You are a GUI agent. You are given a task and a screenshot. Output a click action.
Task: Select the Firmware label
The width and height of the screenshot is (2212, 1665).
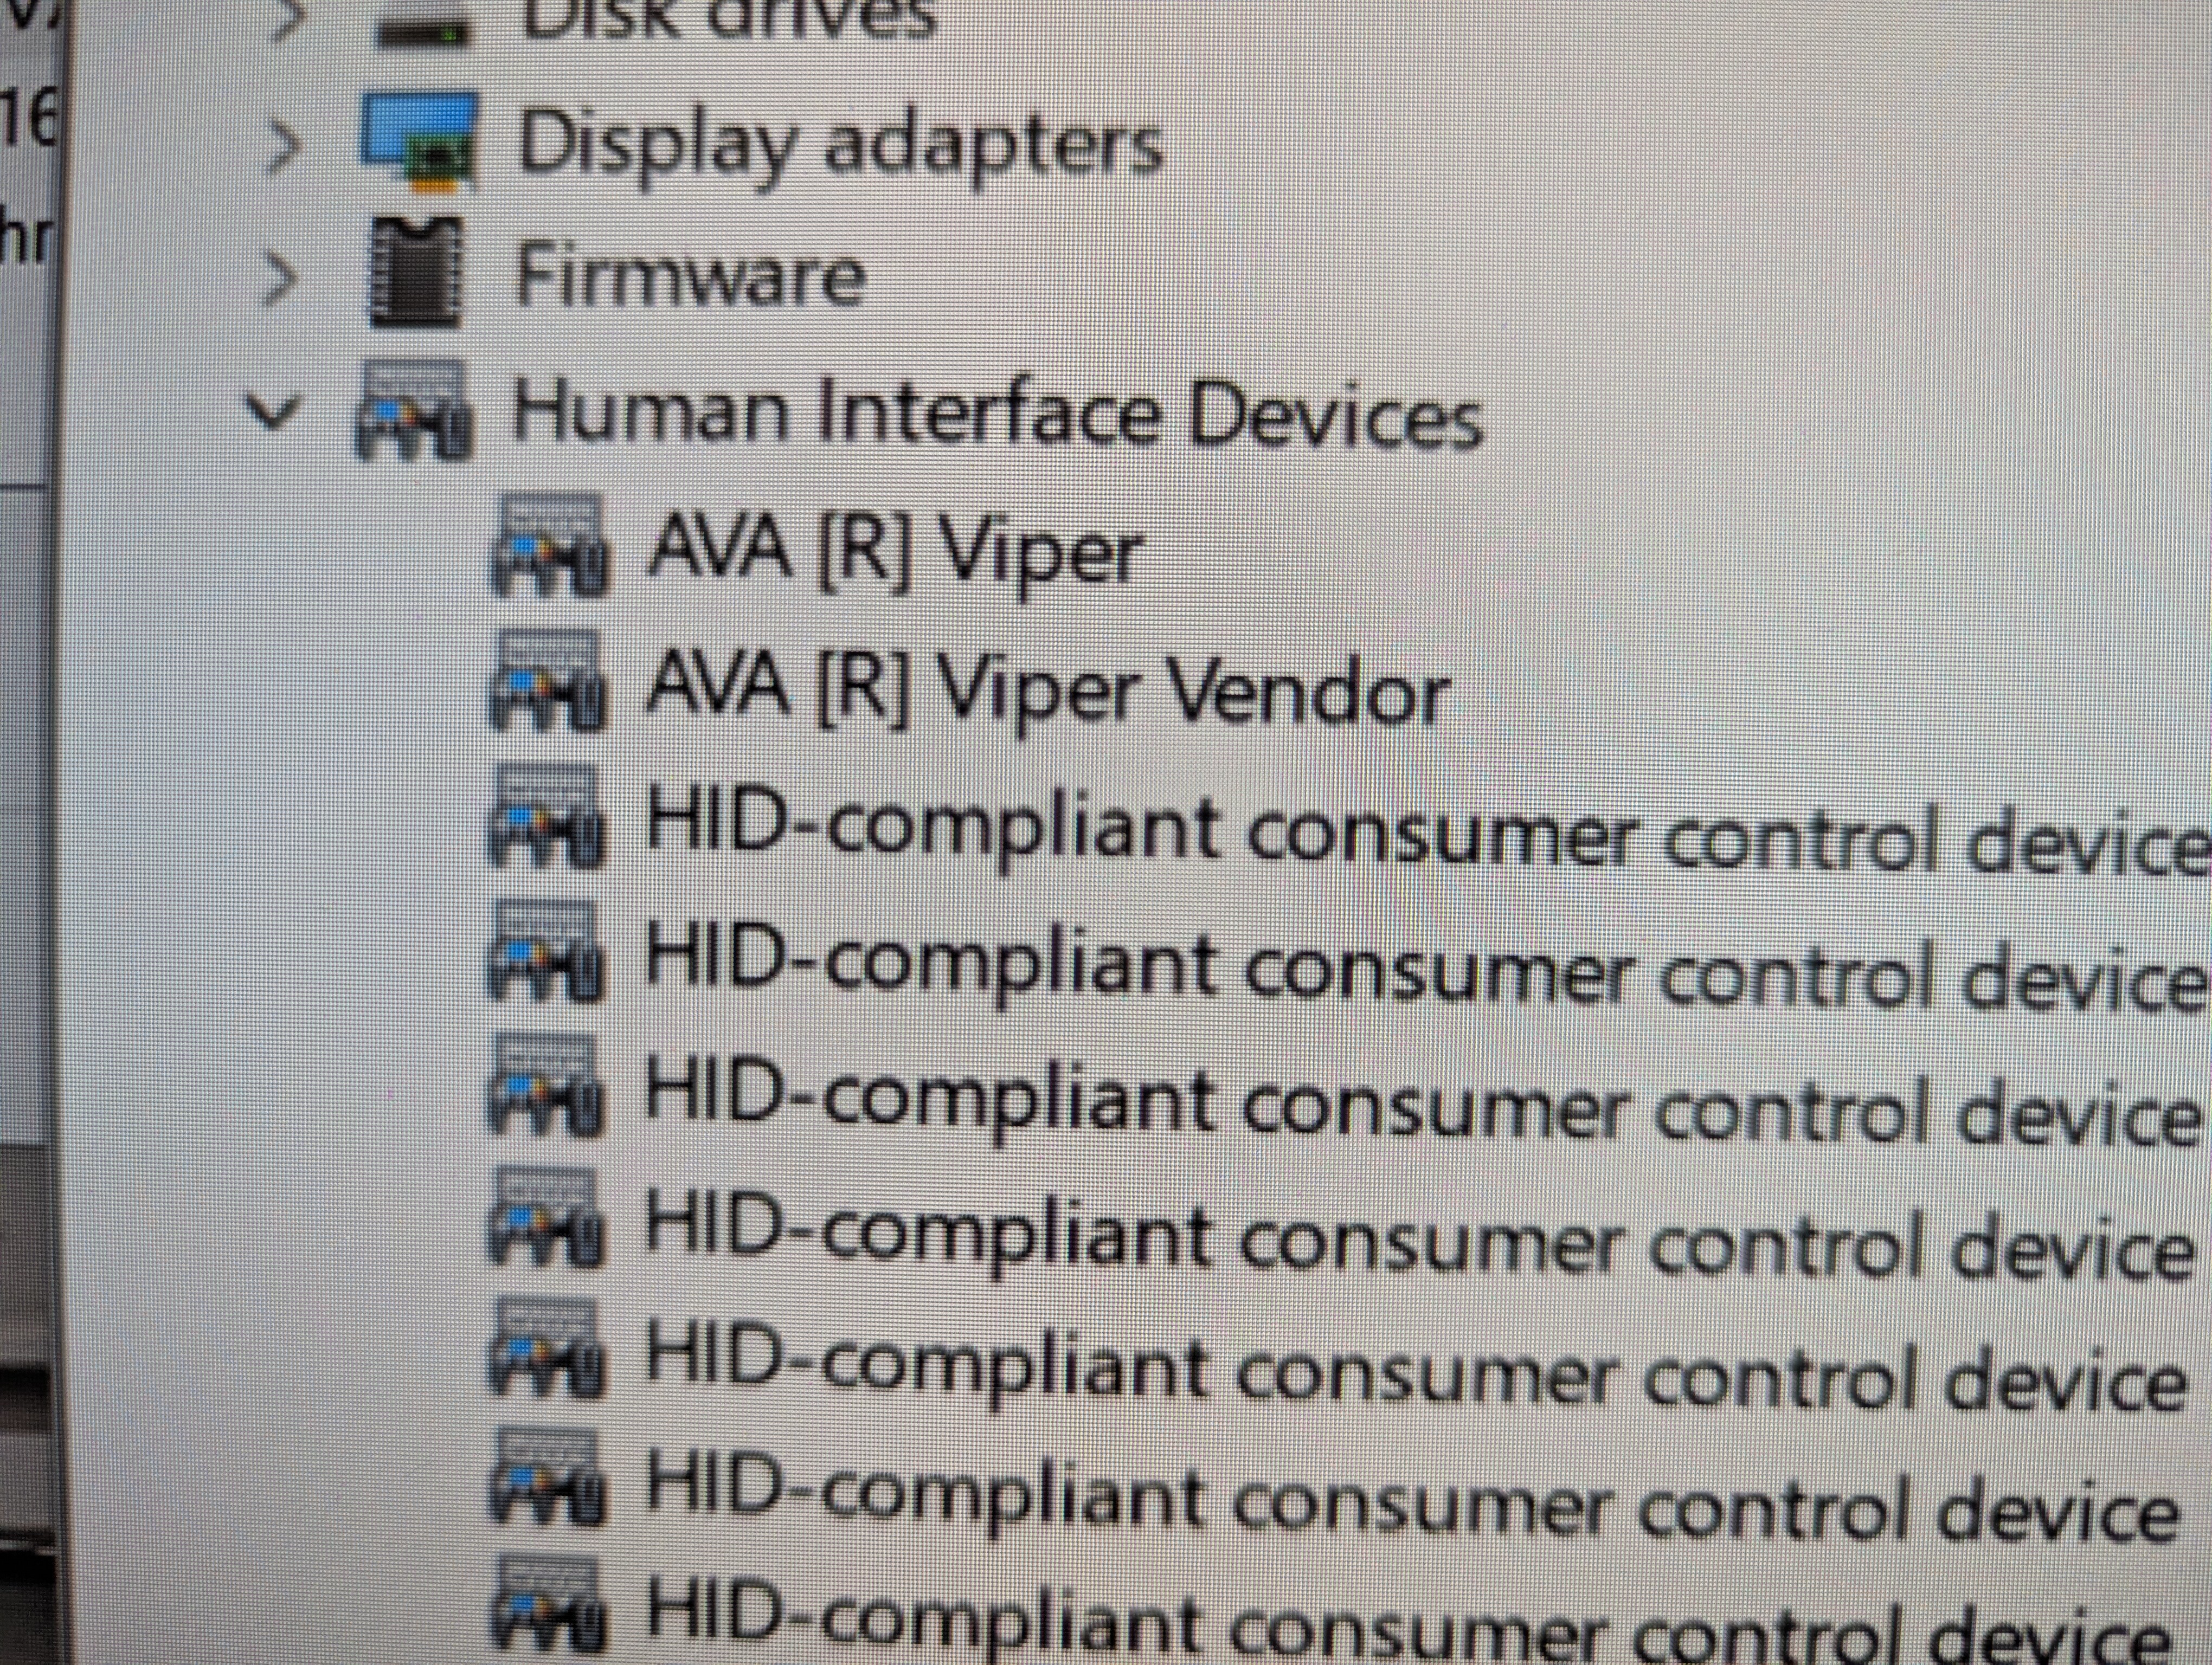[x=690, y=276]
